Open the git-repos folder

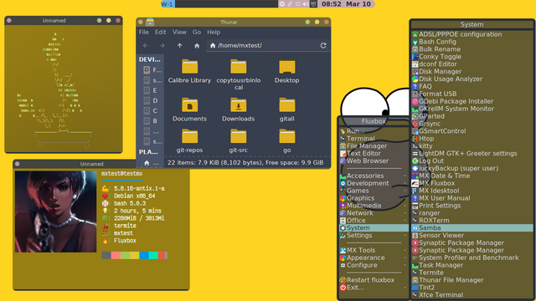tap(189, 141)
